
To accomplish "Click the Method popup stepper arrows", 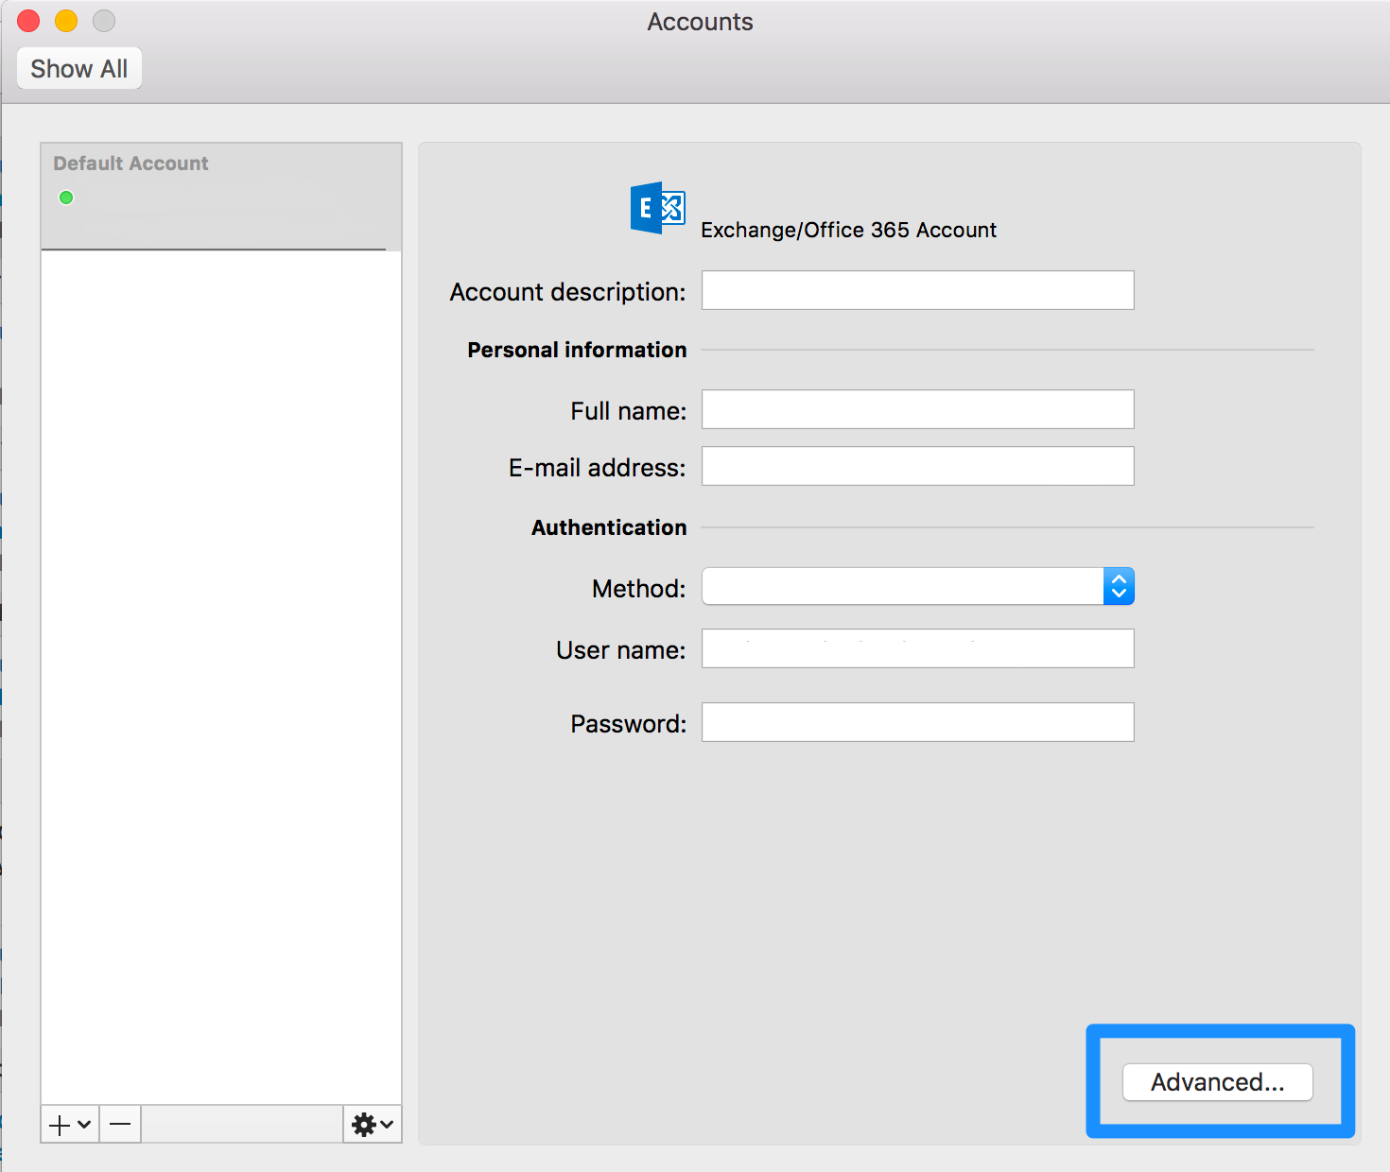I will point(1119,586).
